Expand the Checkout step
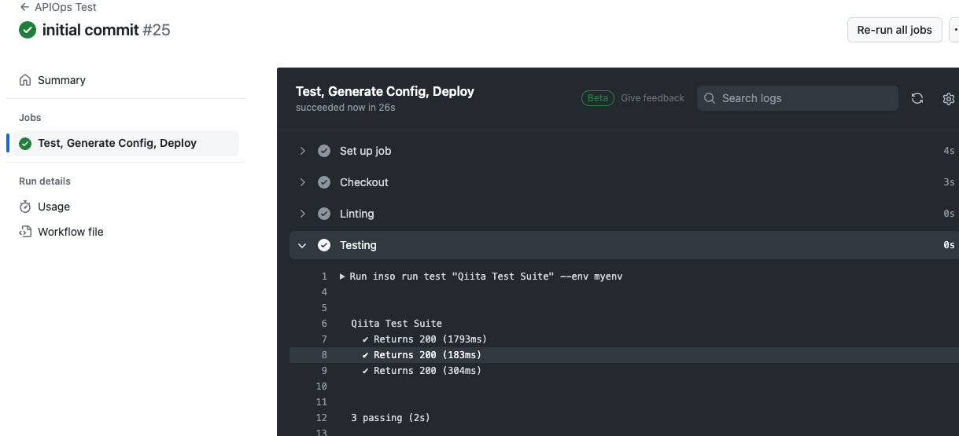 click(302, 182)
